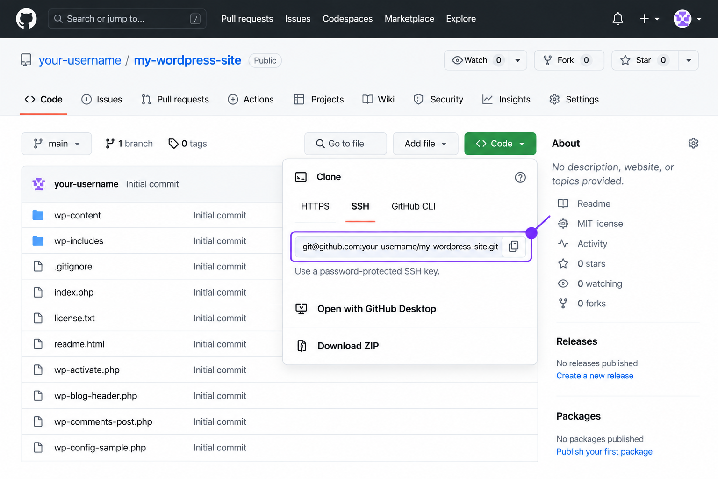Click the wp-includes folder icon

point(38,241)
